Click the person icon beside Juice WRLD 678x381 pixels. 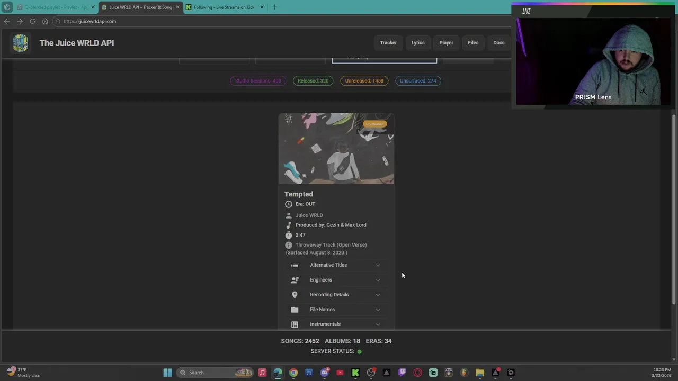[x=289, y=215]
